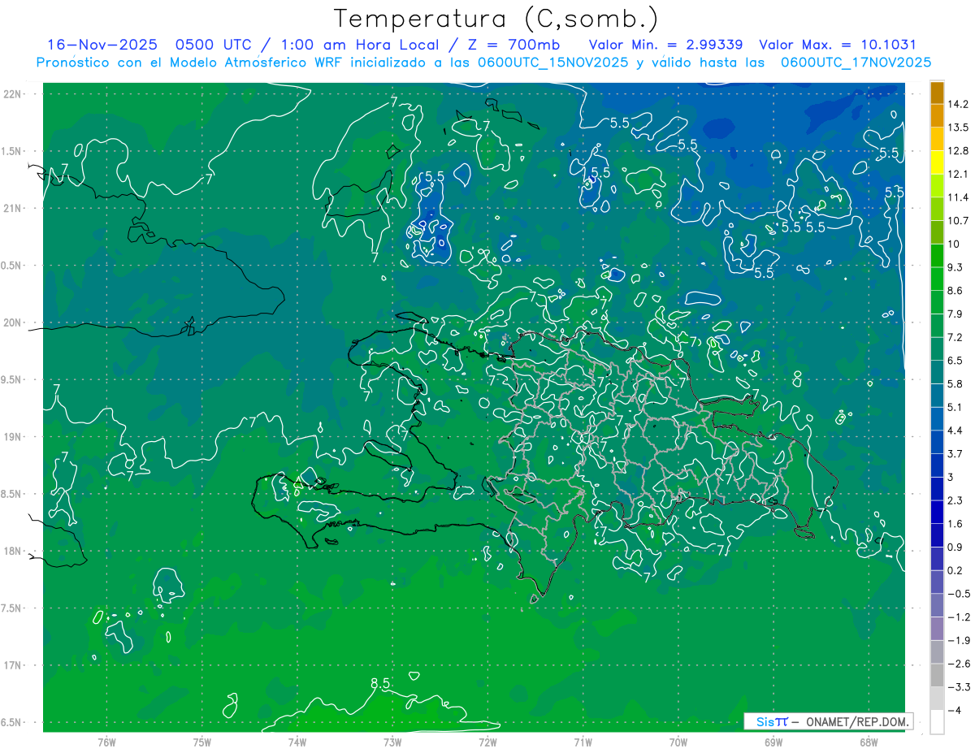The image size is (975, 753).
Task: Click the '-3.3' color scale label
Action: click(x=958, y=687)
